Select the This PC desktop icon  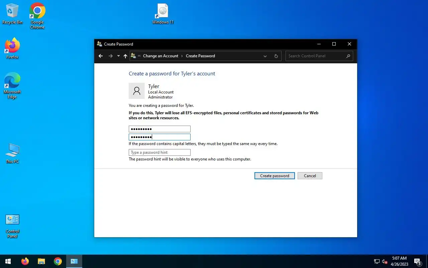coord(12,153)
